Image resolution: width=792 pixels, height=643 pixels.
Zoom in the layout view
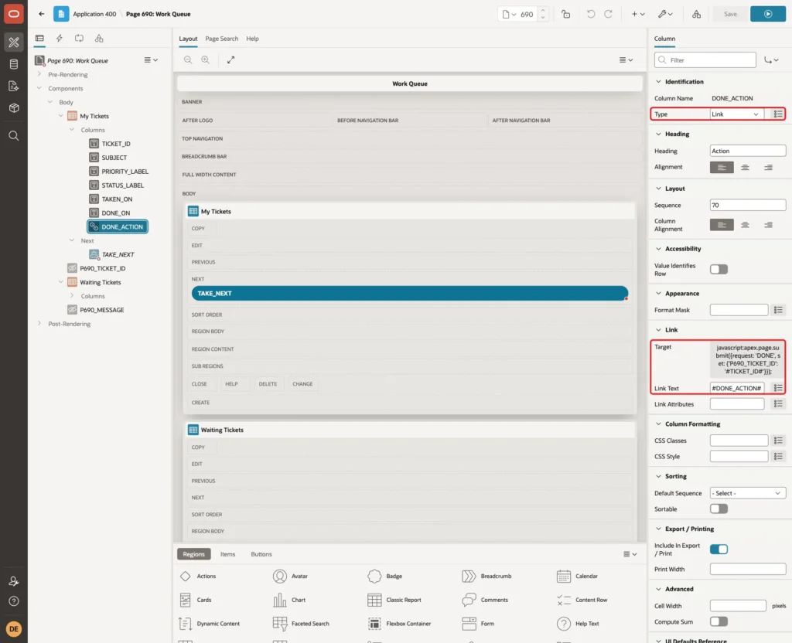(x=206, y=60)
